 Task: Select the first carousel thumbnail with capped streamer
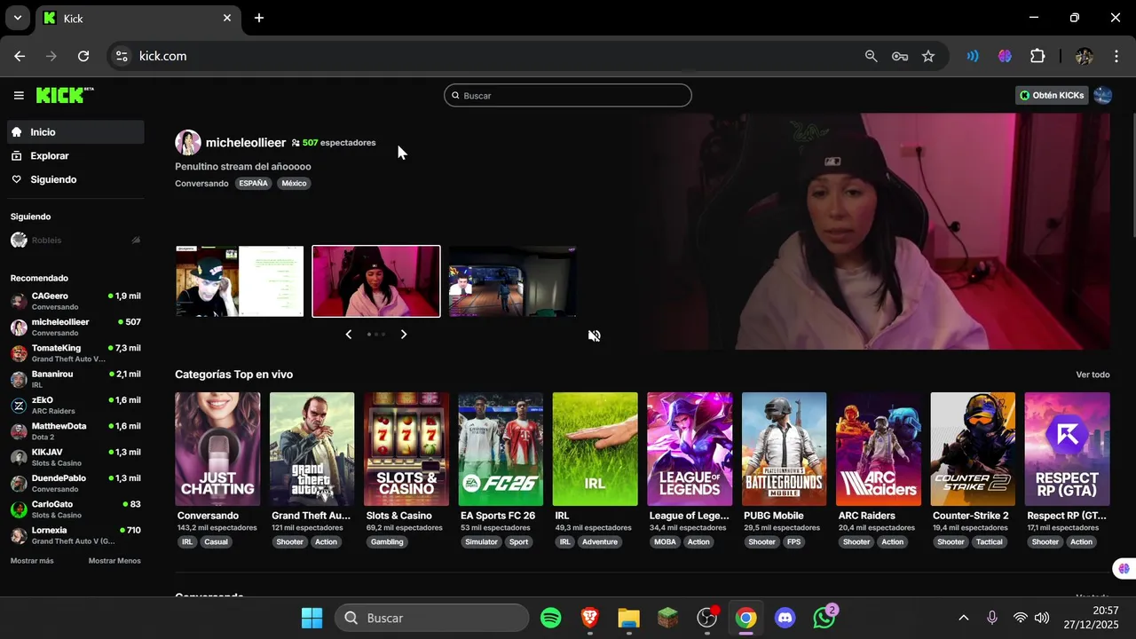coord(240,281)
